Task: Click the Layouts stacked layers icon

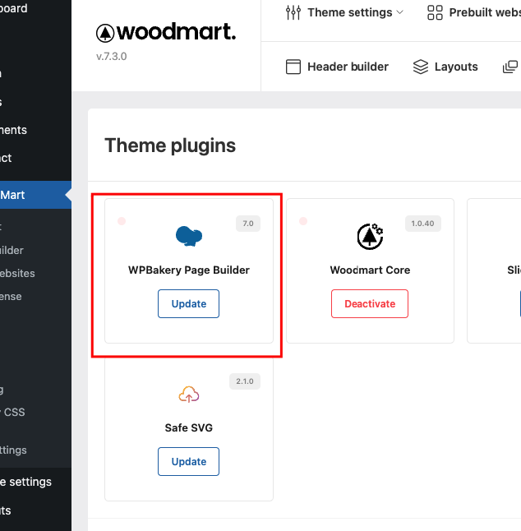Action: [421, 67]
